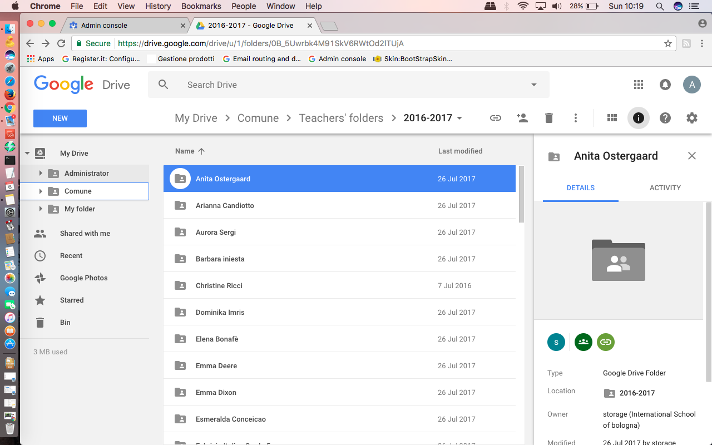Open the Google apps grid launcher
This screenshot has height=445, width=712.
pyautogui.click(x=639, y=85)
